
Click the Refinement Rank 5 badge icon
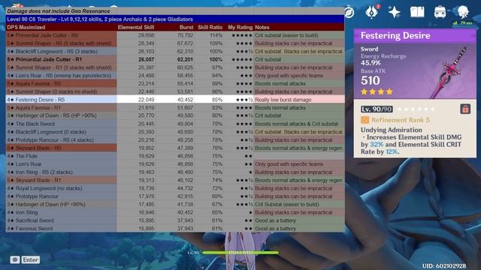pos(365,120)
